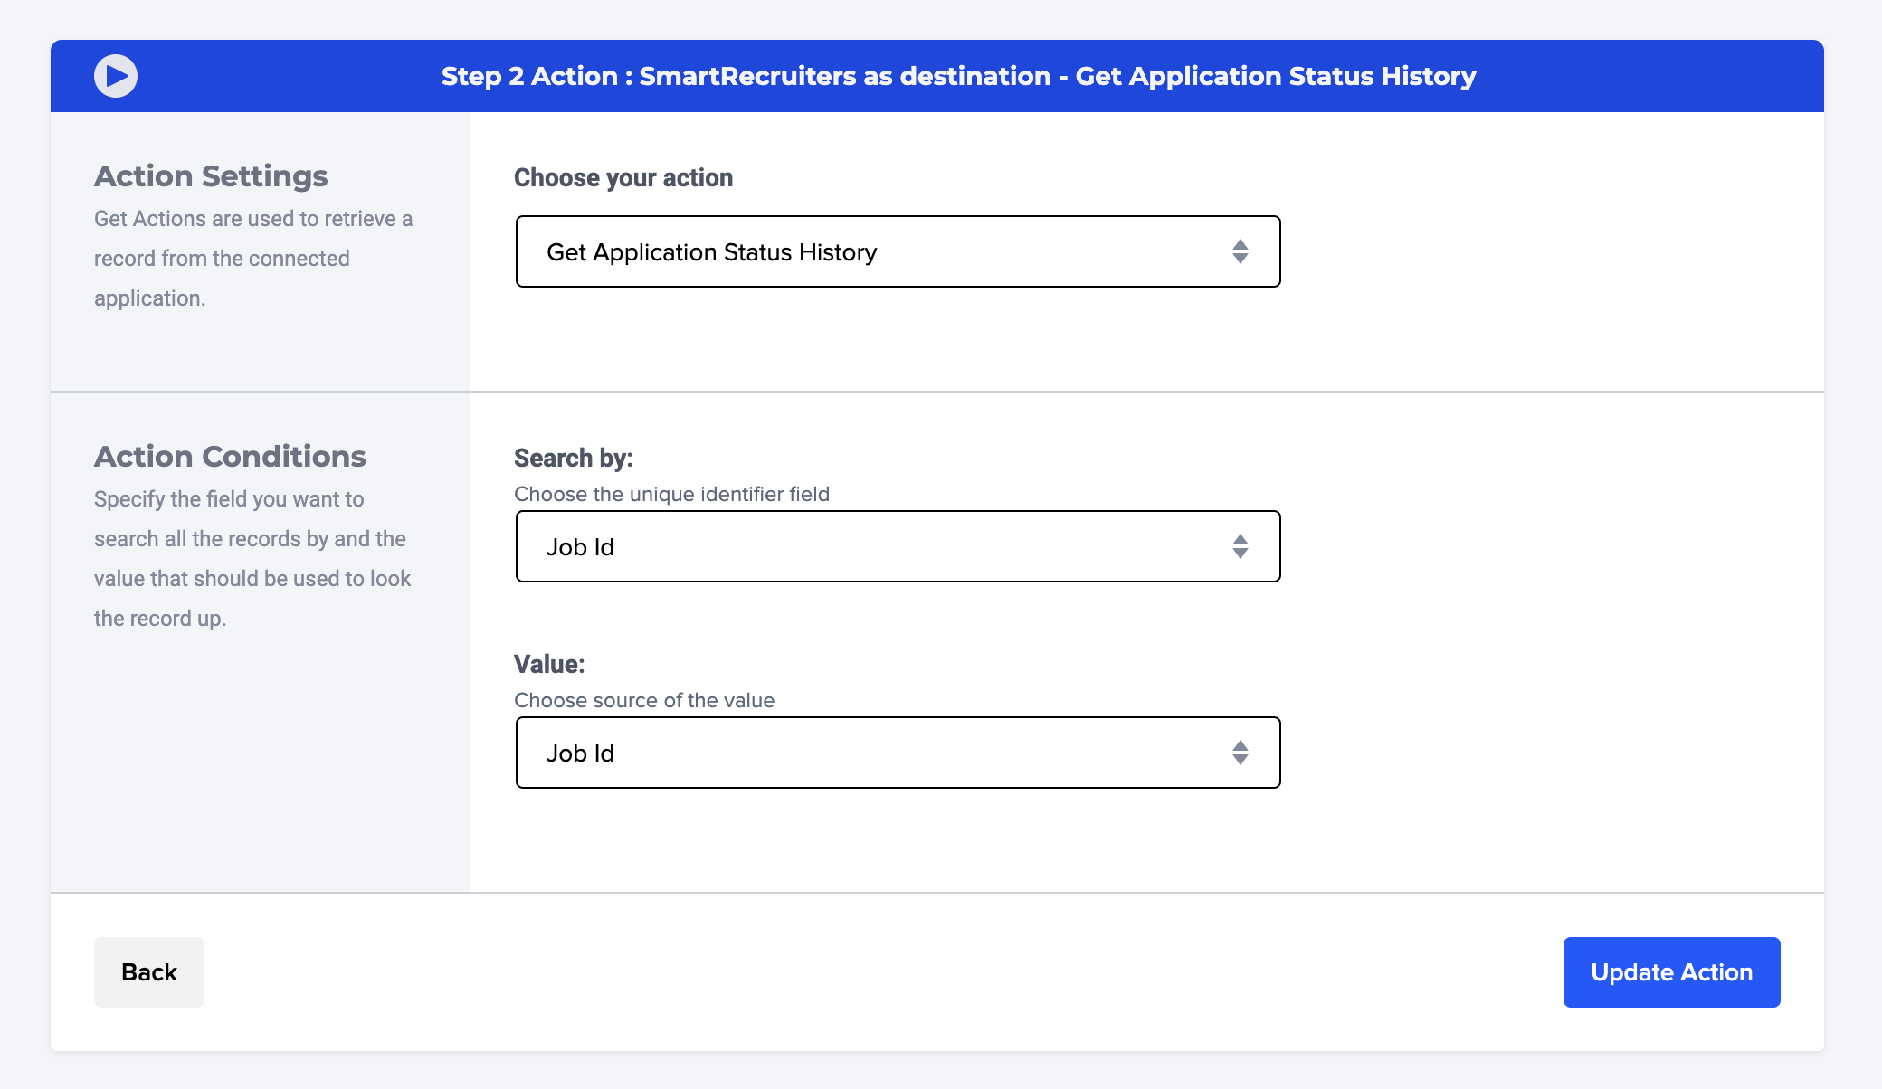Click the Choose the unique identifier field text
This screenshot has width=1882, height=1089.
click(x=671, y=495)
